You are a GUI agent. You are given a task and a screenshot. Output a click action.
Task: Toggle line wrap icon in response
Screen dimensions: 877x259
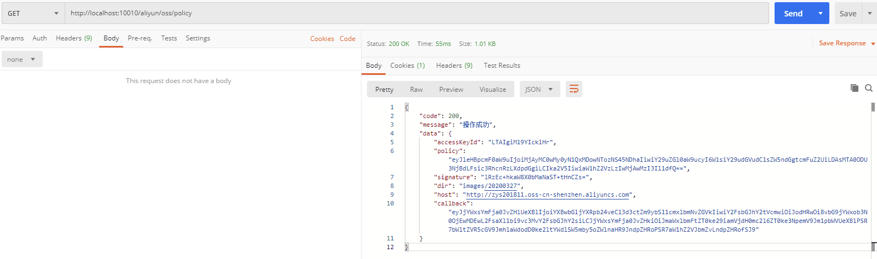574,89
